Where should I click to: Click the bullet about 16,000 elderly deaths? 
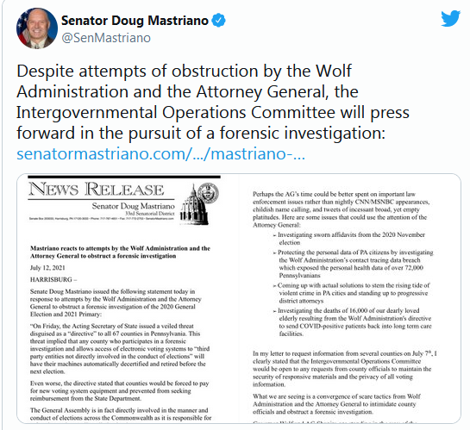tap(352, 322)
